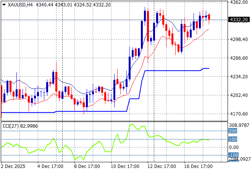Select the XAUUSD,H4 symbol title text
252x171 pixels.
(x=19, y=4)
